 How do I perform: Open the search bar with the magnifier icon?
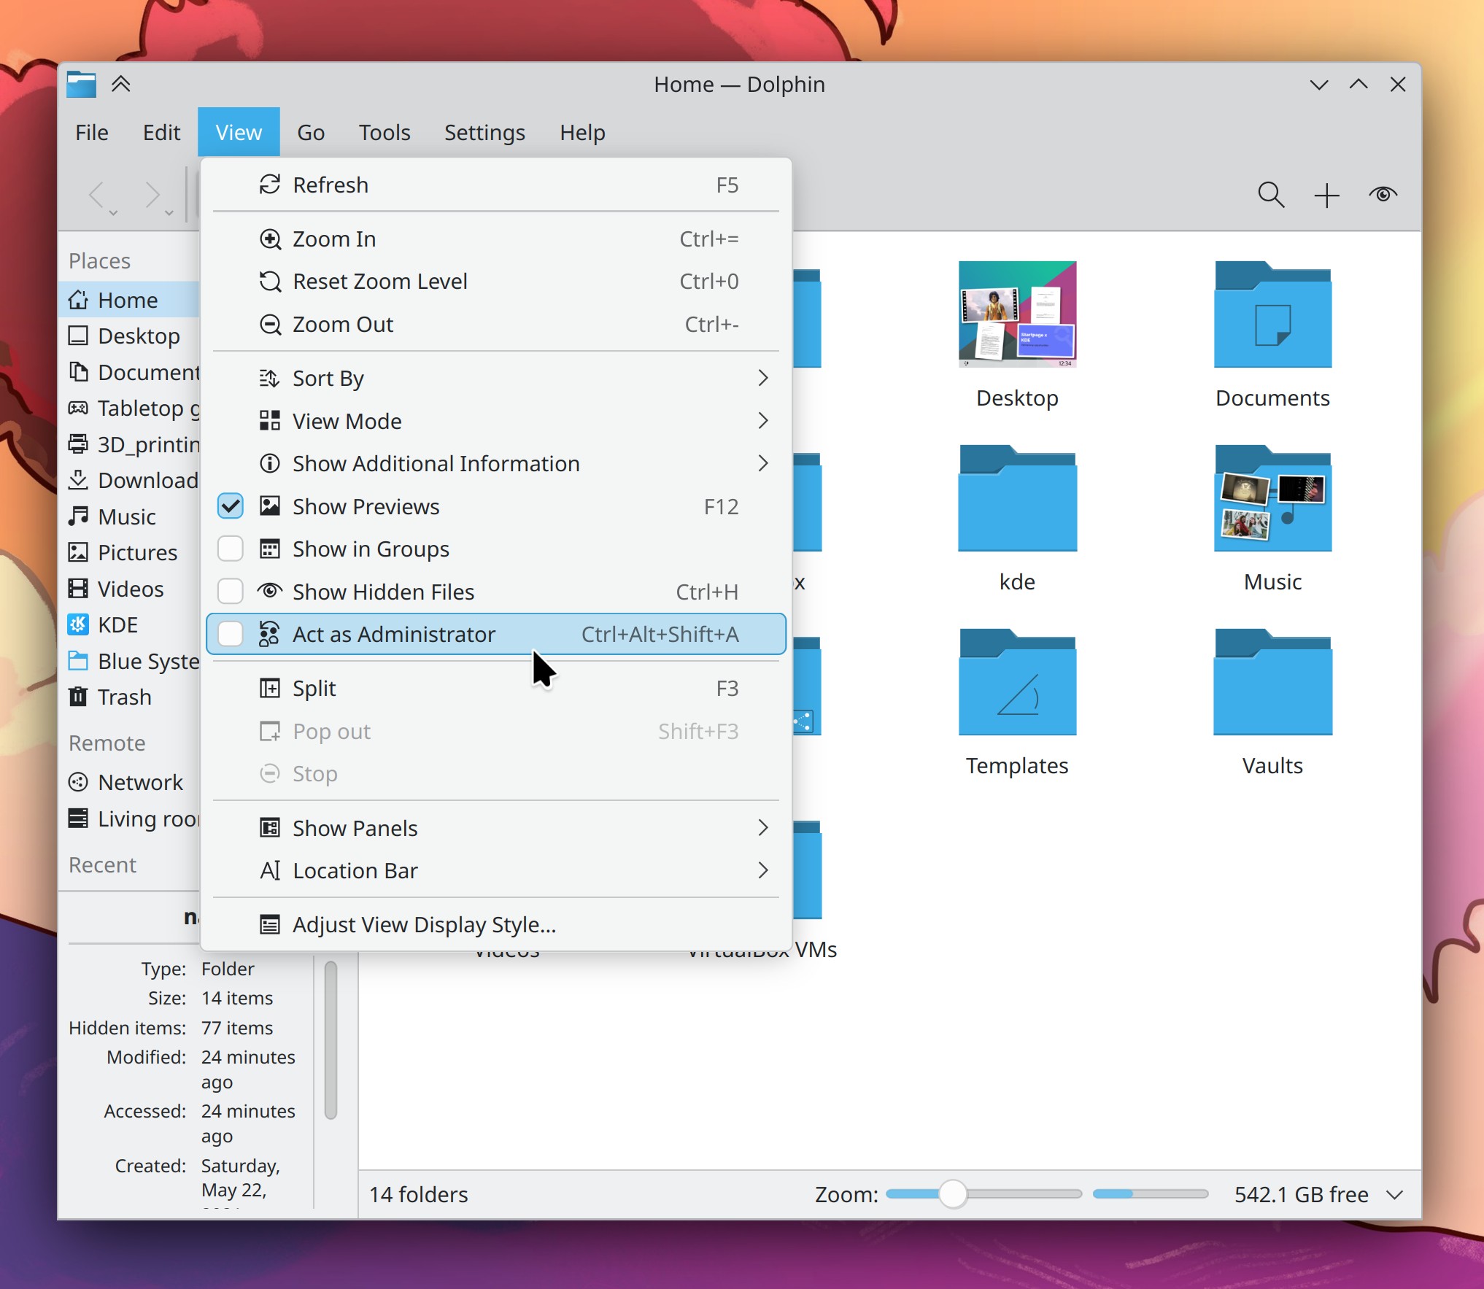coord(1270,195)
